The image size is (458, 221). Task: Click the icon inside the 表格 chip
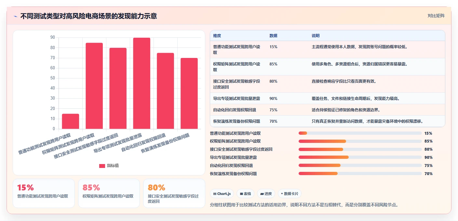click(x=241, y=194)
